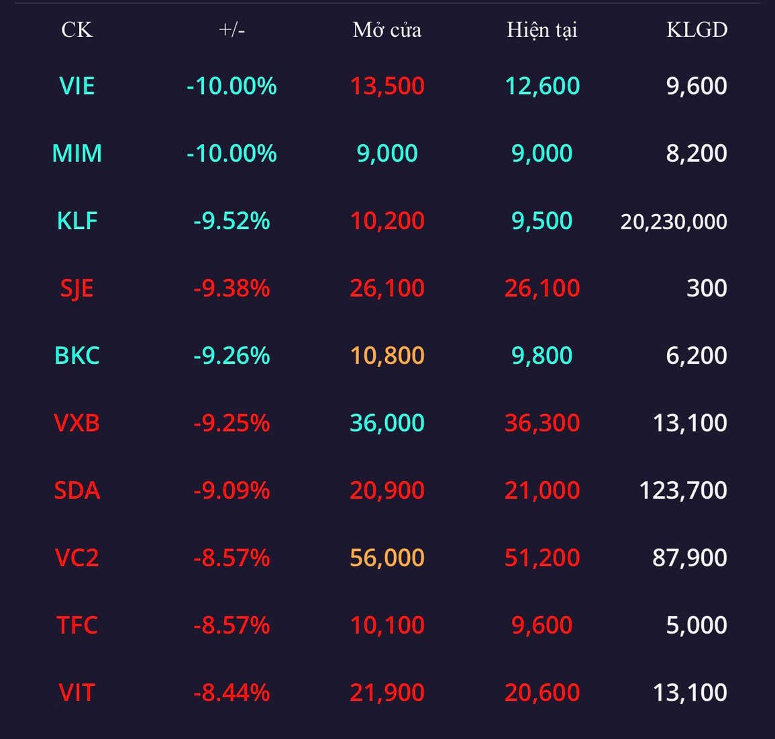
Task: Click VIE percent change -10.00%
Action: (x=231, y=86)
